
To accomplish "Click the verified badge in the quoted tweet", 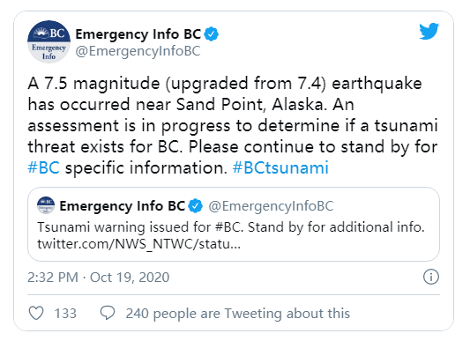I will click(x=196, y=206).
